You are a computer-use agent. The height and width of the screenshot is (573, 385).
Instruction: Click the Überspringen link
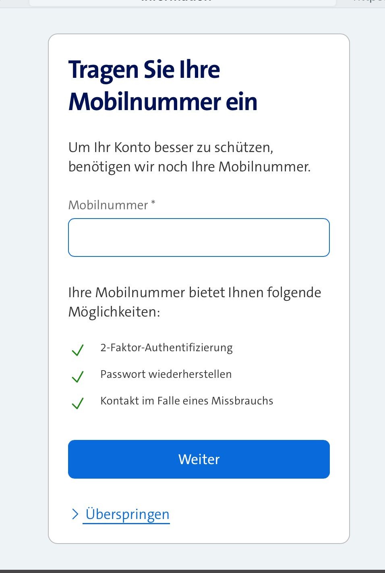pyautogui.click(x=127, y=515)
